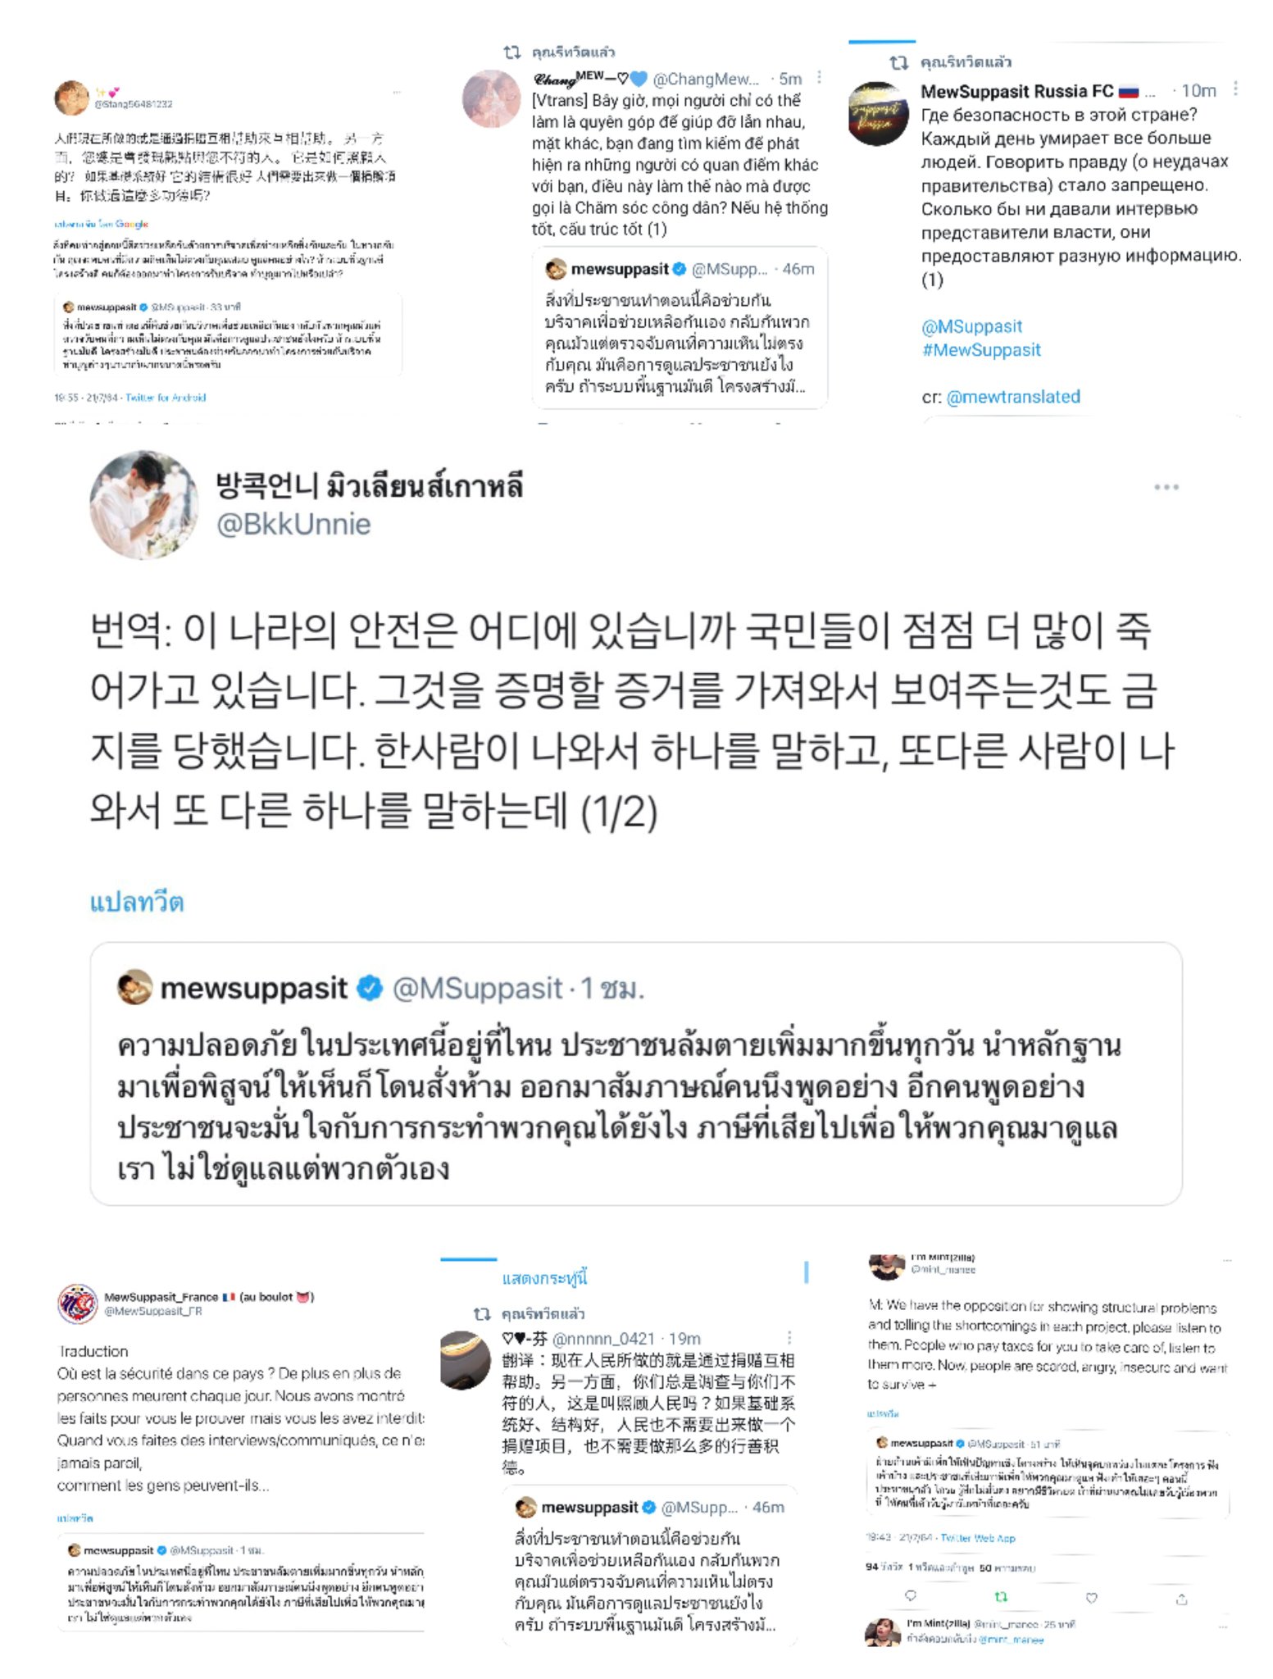Click the แสดงกระทู้นี้ show thread link
The width and height of the screenshot is (1273, 1679).
[x=544, y=1277]
